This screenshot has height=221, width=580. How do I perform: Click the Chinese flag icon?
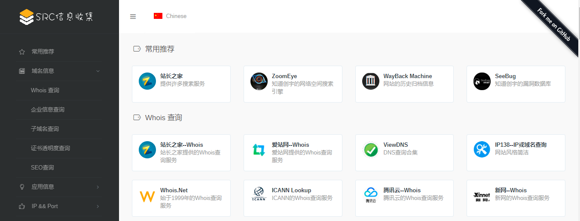tap(158, 16)
